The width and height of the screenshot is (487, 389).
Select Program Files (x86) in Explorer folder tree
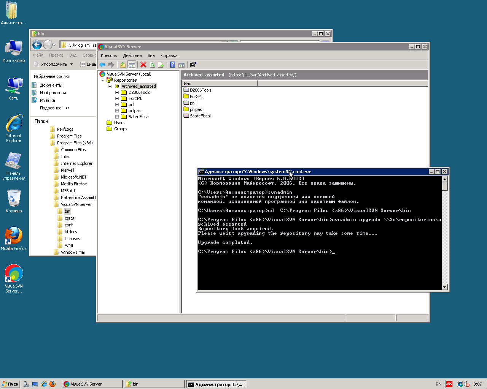pos(75,143)
